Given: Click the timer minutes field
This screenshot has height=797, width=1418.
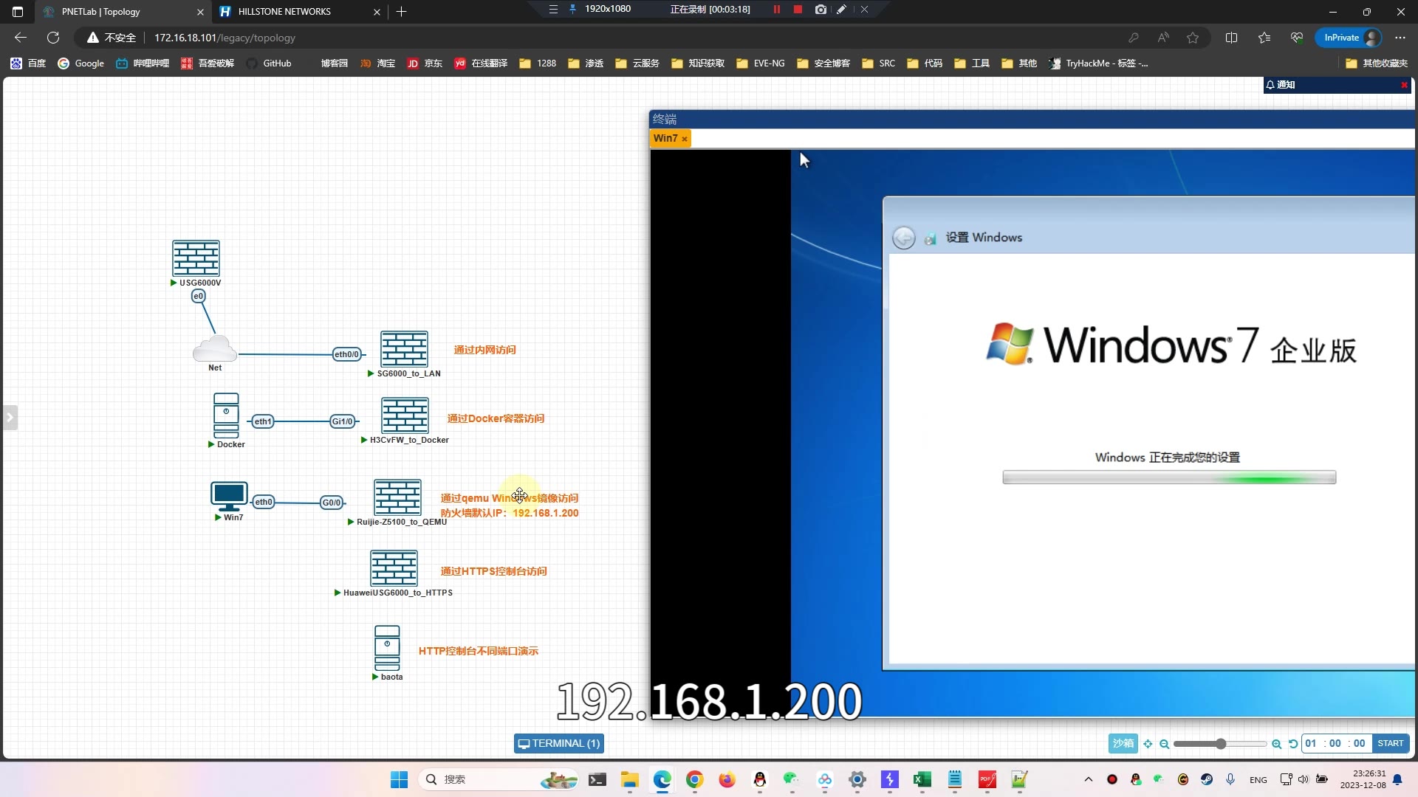Looking at the screenshot, I should click(x=1335, y=743).
